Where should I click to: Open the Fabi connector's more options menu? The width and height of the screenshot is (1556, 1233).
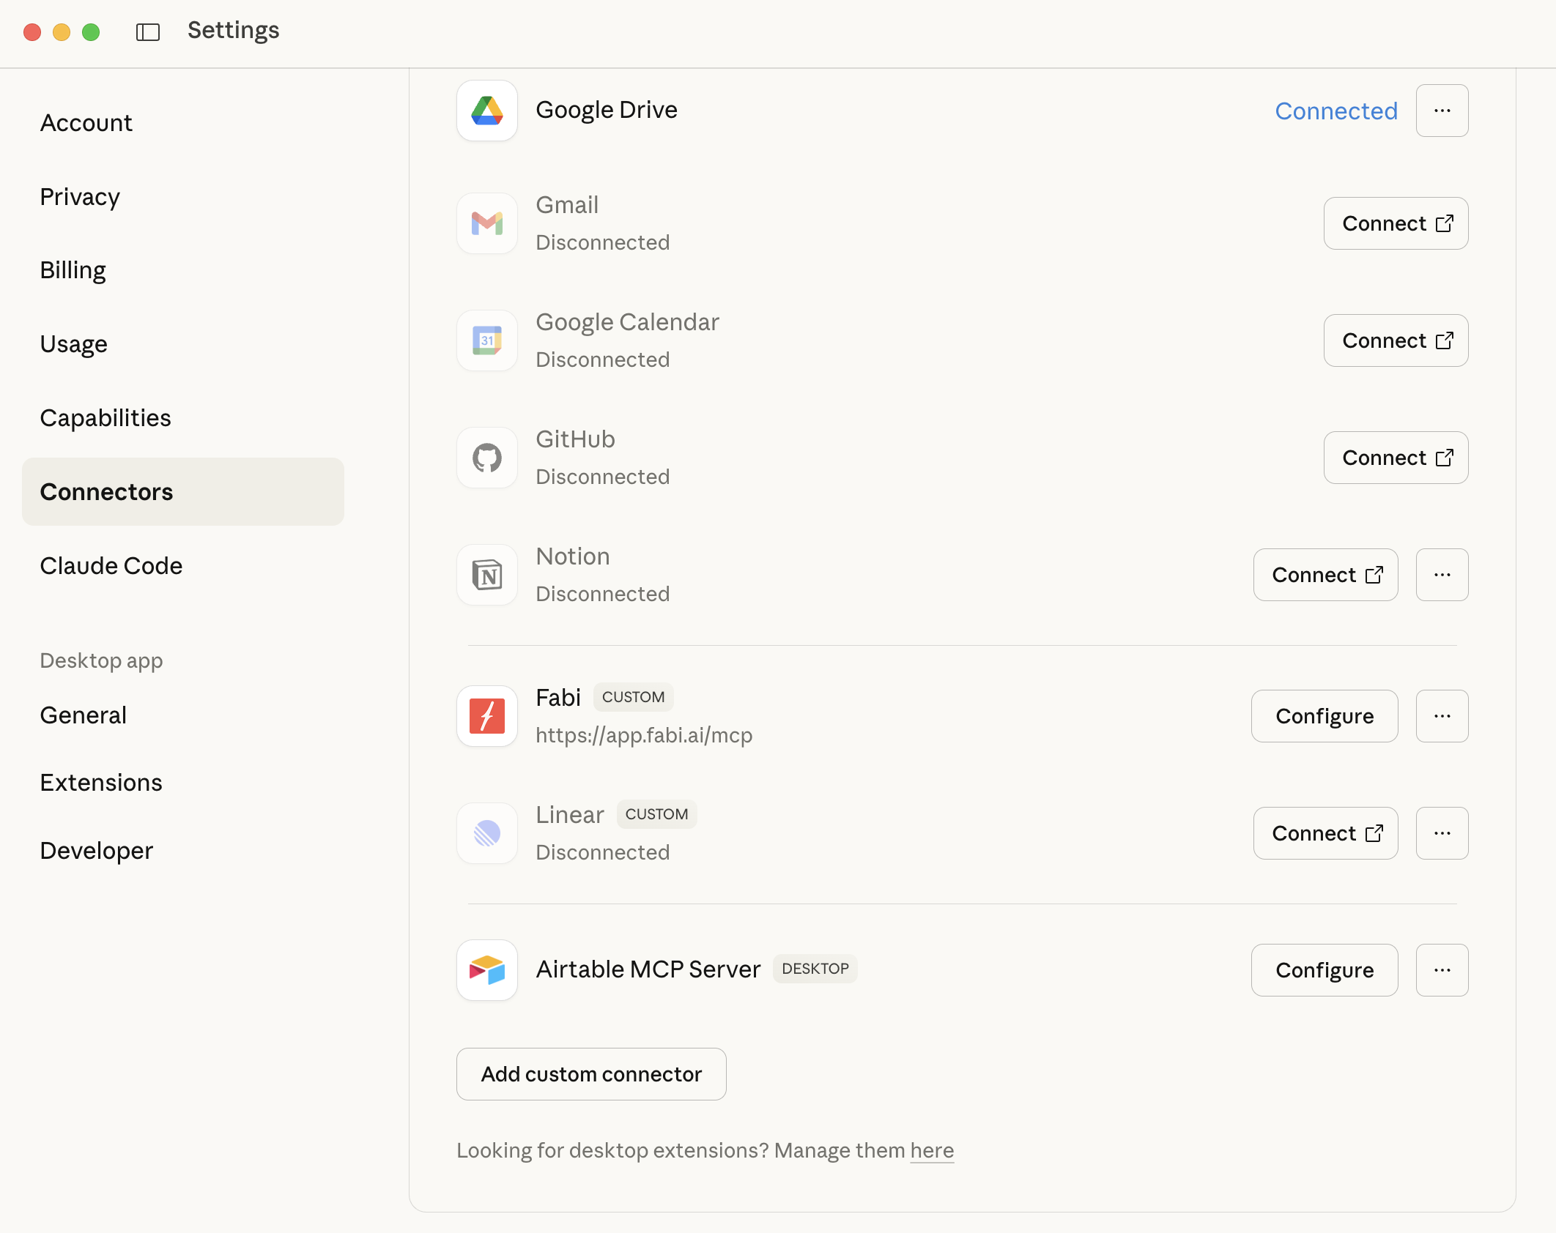(x=1442, y=716)
